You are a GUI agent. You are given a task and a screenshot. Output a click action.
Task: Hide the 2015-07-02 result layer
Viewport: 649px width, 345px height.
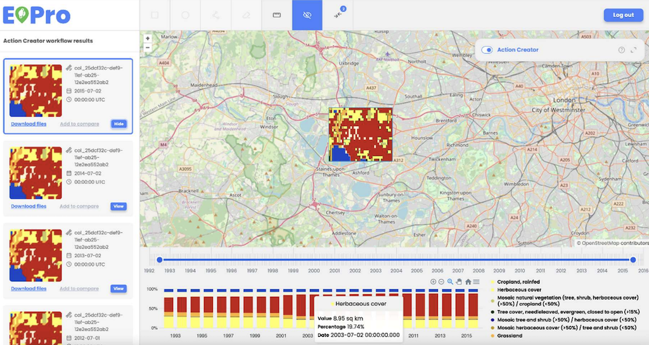coord(119,124)
